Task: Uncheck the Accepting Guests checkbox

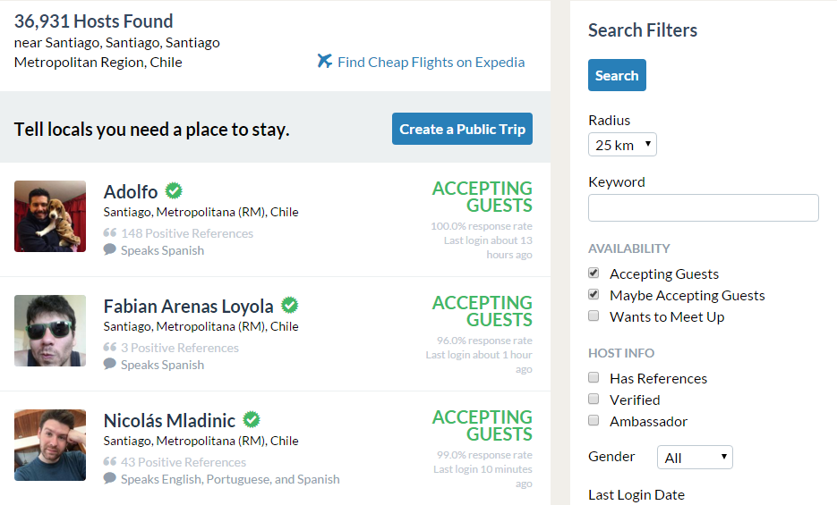Action: click(x=594, y=274)
